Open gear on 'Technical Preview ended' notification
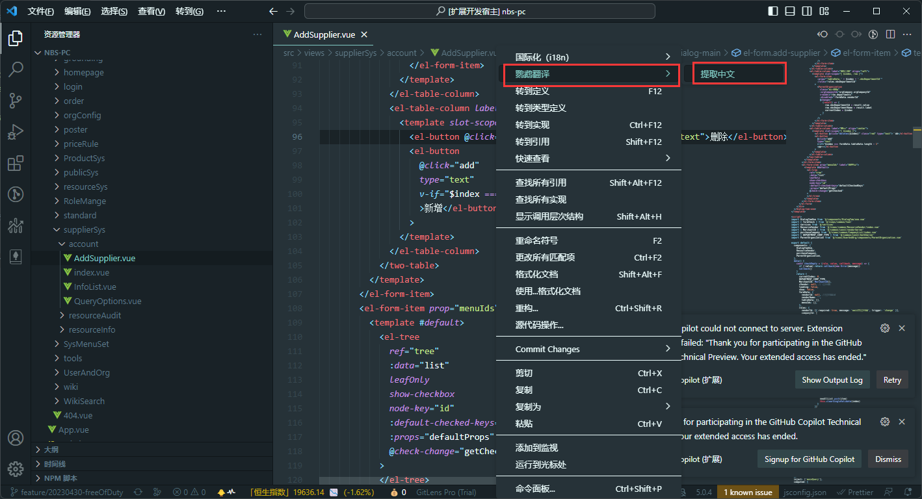922x499 pixels. (x=884, y=422)
